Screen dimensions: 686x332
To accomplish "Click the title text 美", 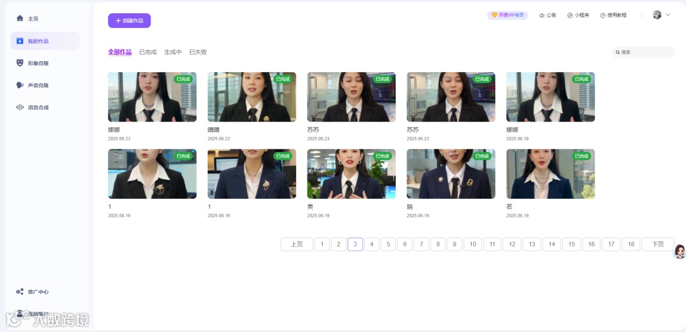I will (x=310, y=207).
